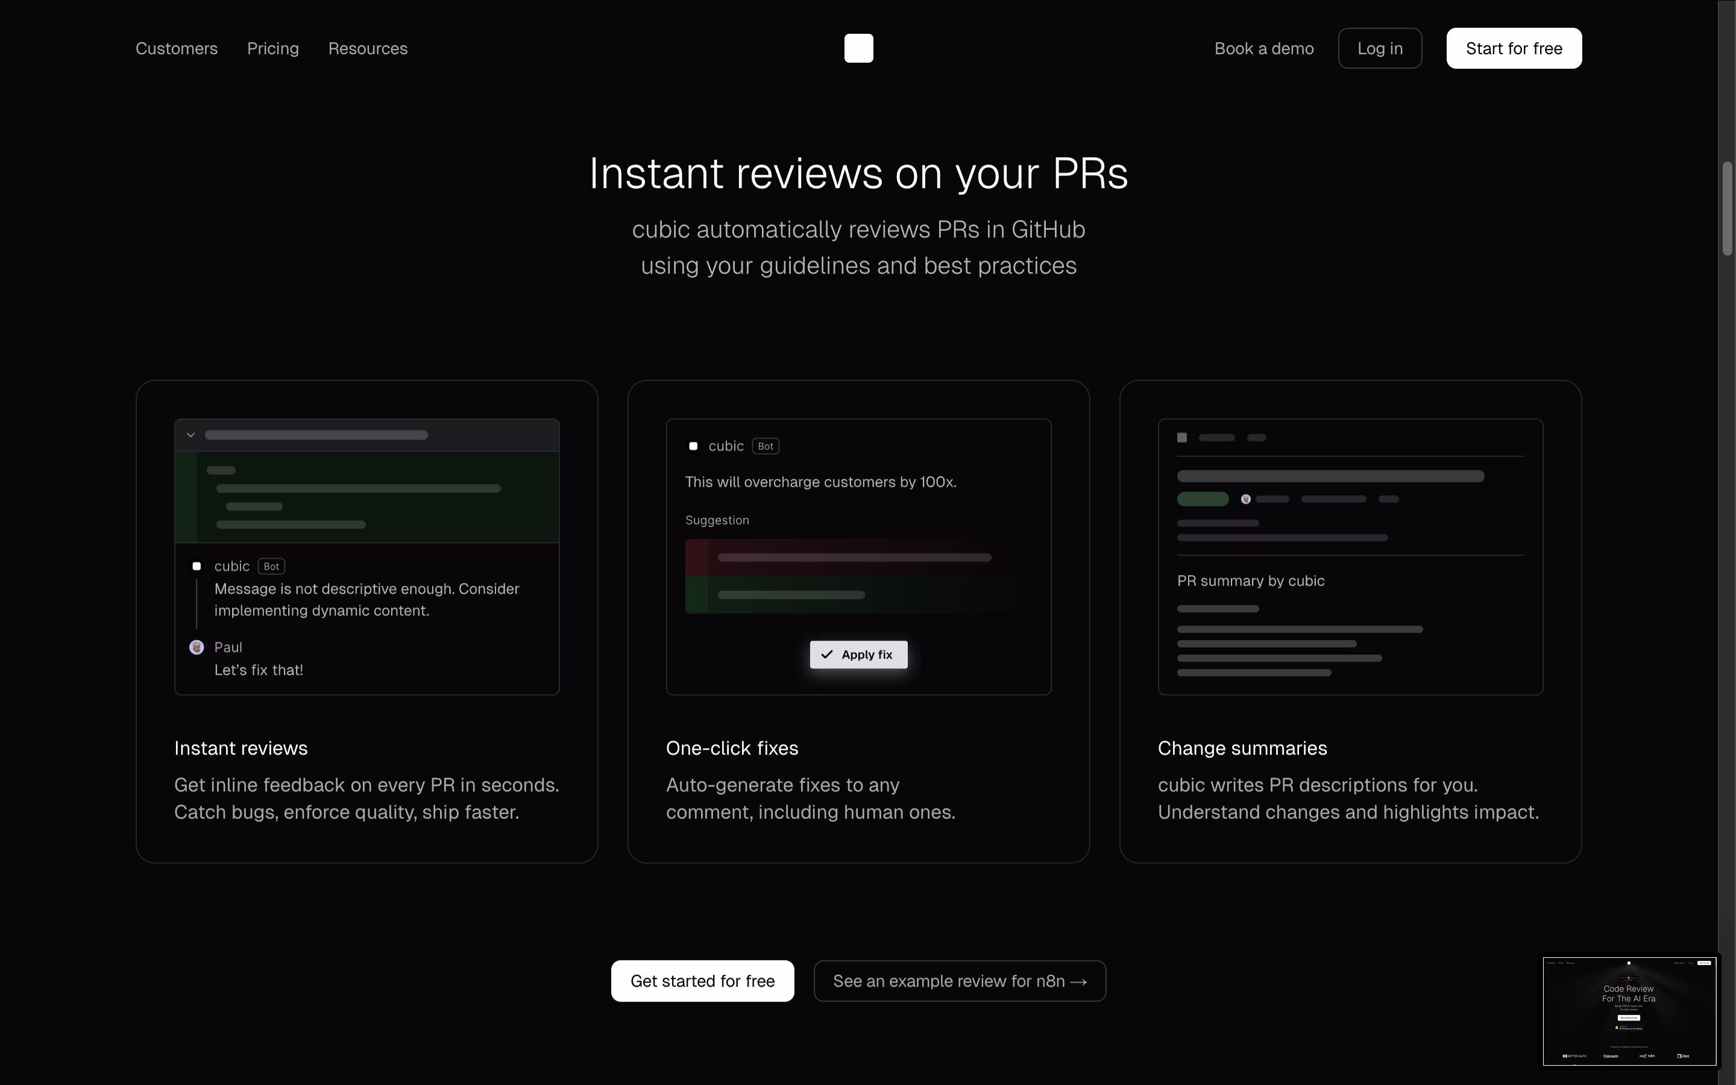The width and height of the screenshot is (1736, 1085).
Task: Click the page preview thumbnail in bottom corner
Action: 1629,1011
